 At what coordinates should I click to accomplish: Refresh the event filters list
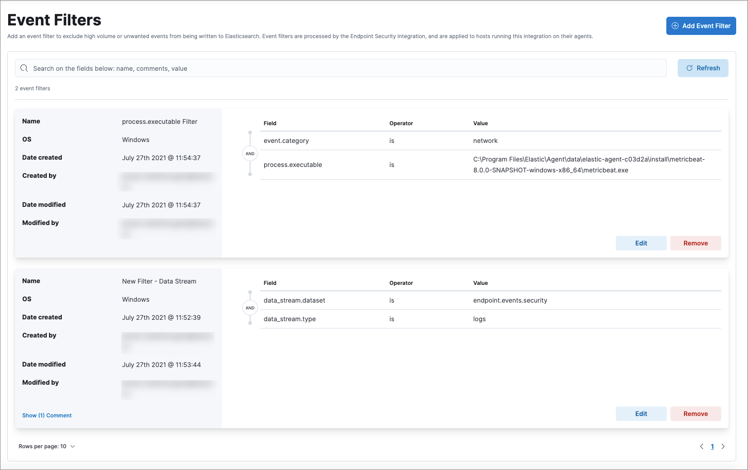tap(703, 68)
